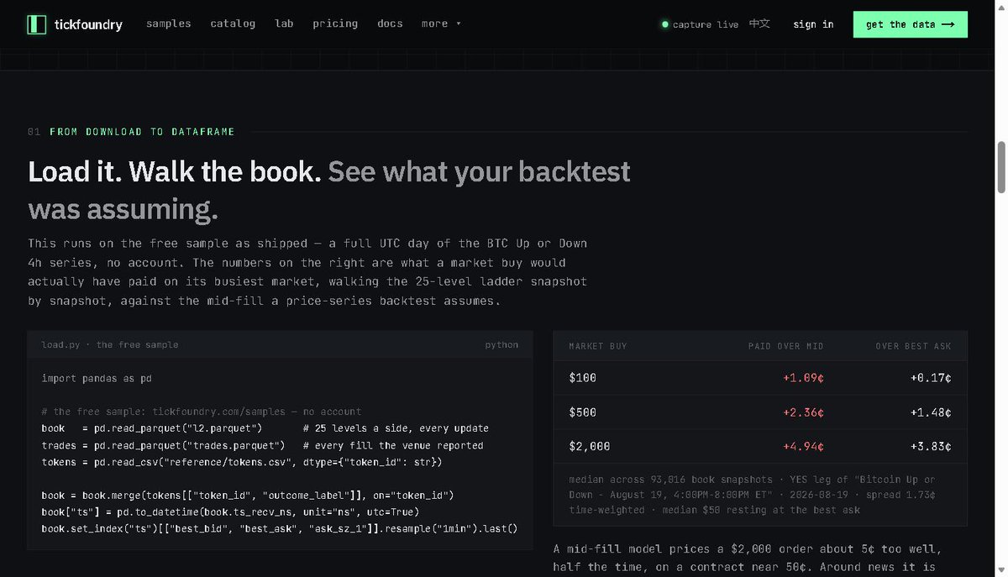Click the OVER BEST ASK column header
Viewport: 1008px width, 577px height.
pos(914,346)
